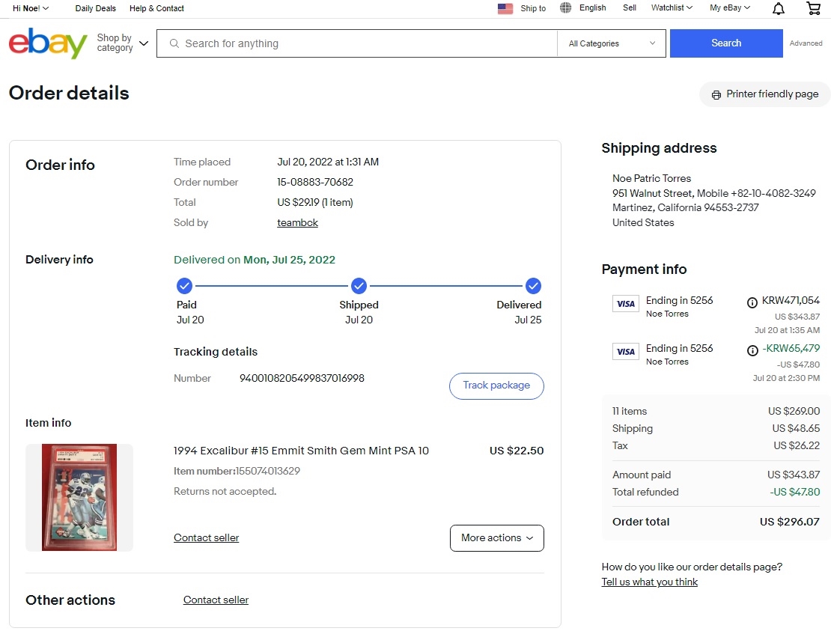Click the 951 Walnut Street address line
Image resolution: width=831 pixels, height=637 pixels.
click(714, 193)
